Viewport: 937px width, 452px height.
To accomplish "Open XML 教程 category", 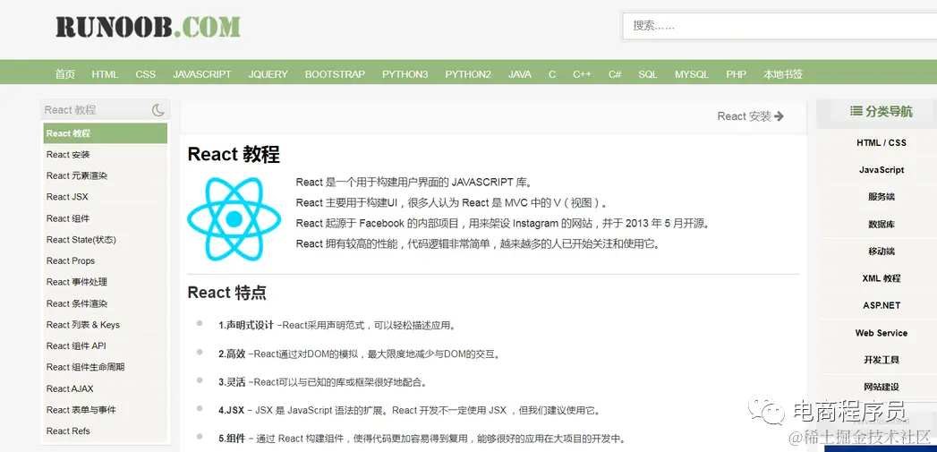I will [882, 278].
